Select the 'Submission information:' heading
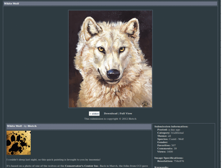The image size is (224, 168). [171, 127]
